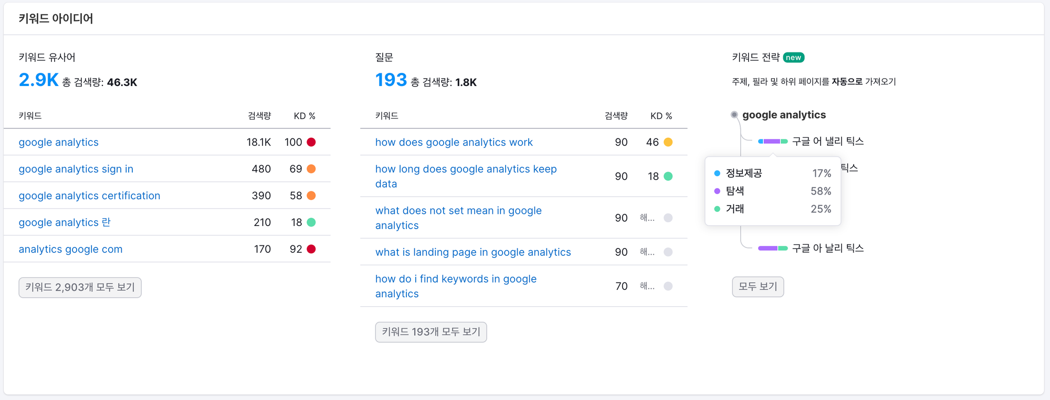The width and height of the screenshot is (1050, 400).
Task: Click '170' volume for analytics google com
Action: point(262,249)
